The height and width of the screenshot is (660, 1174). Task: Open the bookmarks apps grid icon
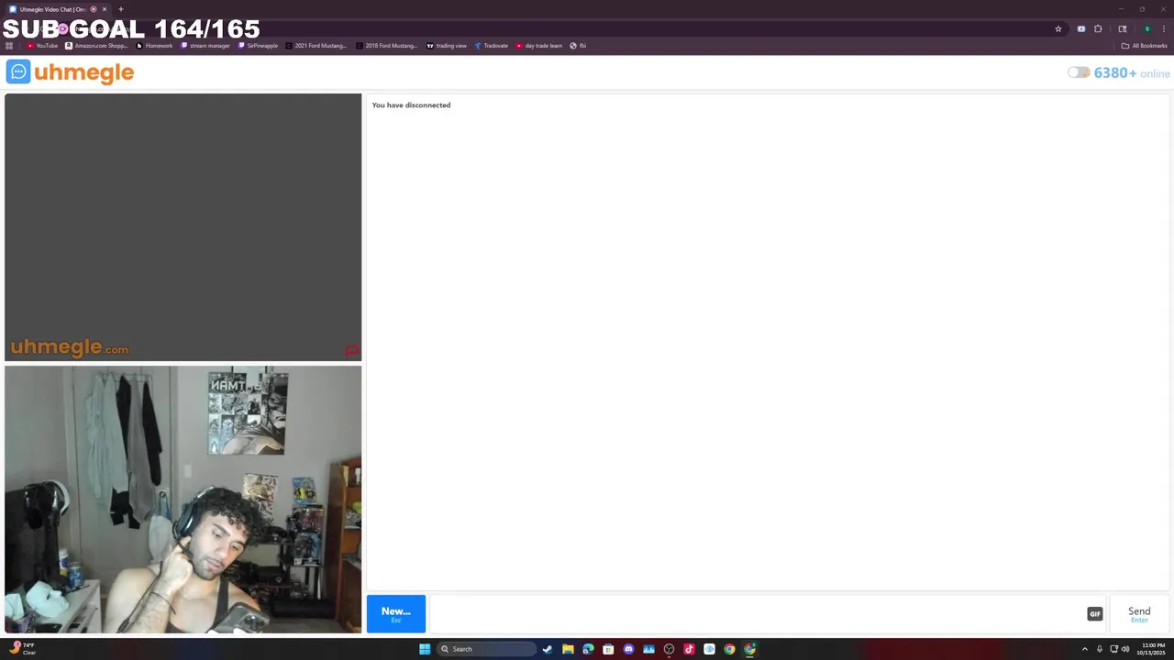pos(9,46)
